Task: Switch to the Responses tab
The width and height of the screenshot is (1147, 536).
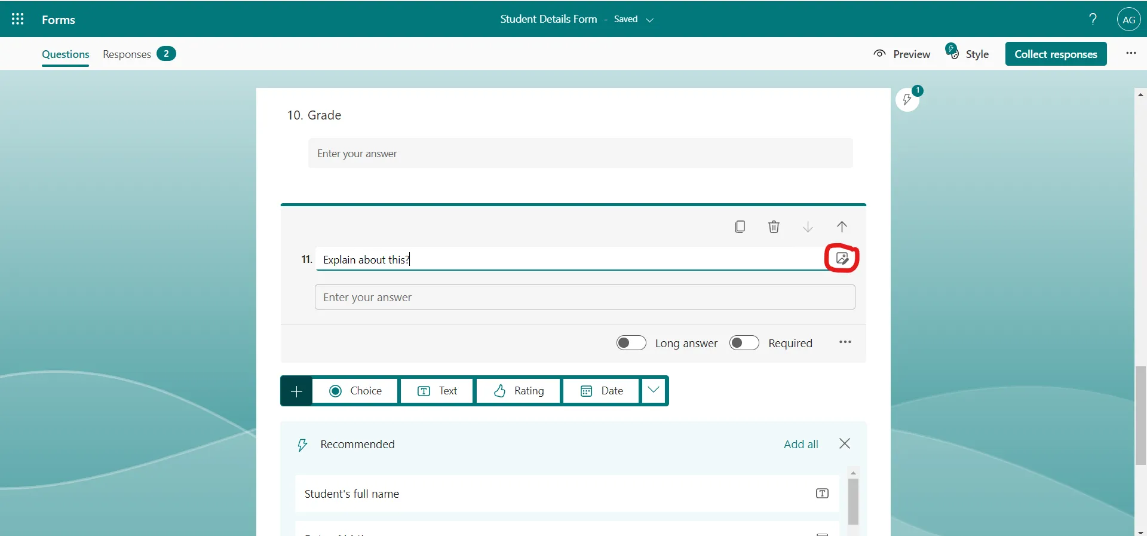Action: (127, 54)
